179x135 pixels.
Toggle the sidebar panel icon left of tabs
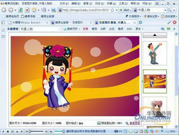[3, 22]
